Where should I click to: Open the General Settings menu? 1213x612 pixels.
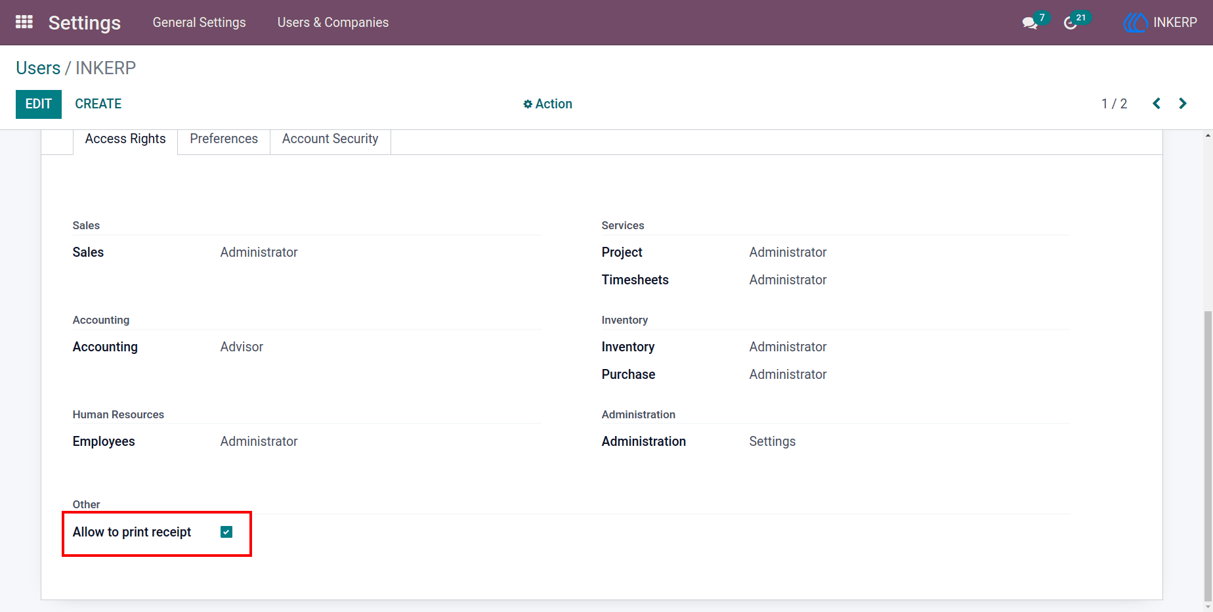click(x=200, y=22)
